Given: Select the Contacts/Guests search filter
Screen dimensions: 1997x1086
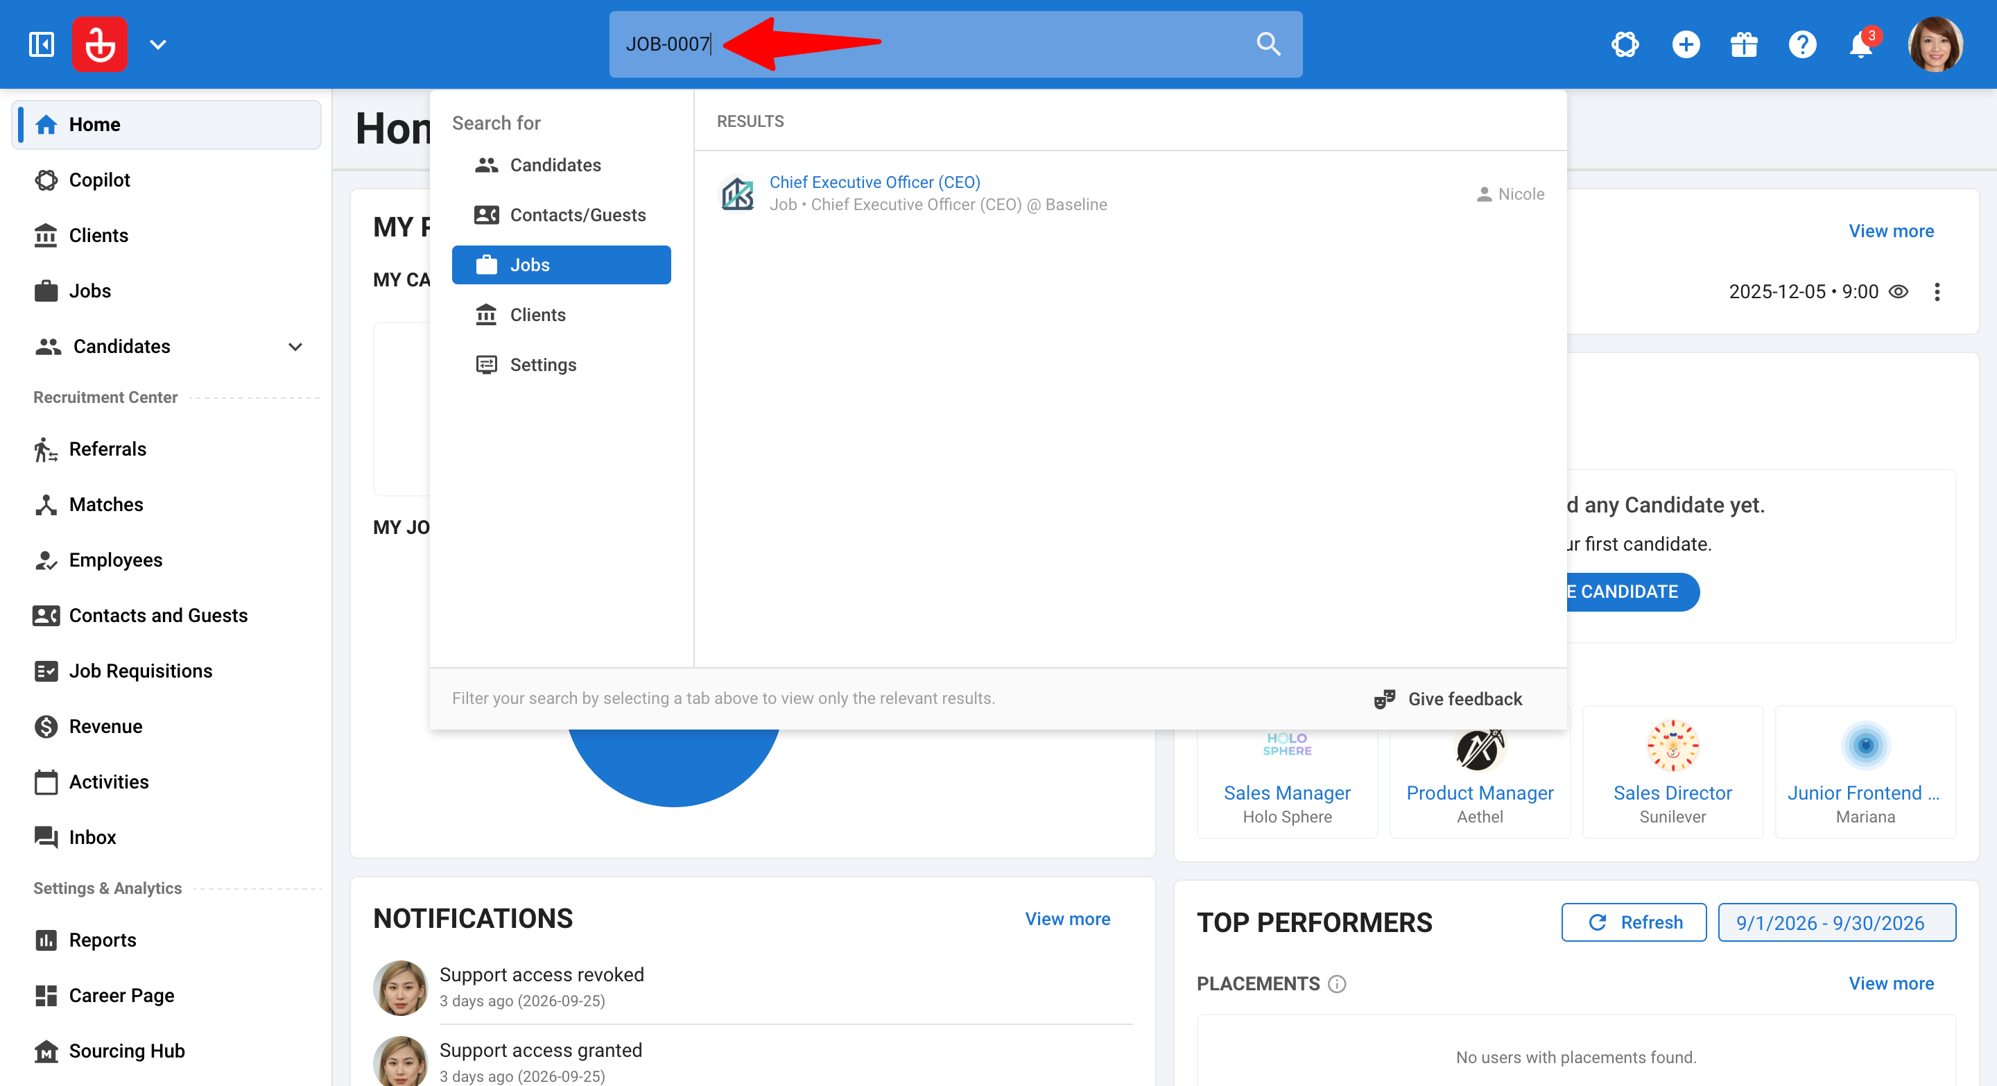Looking at the screenshot, I should [561, 215].
